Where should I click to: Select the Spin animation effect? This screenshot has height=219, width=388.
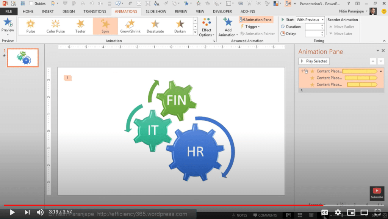point(105,26)
